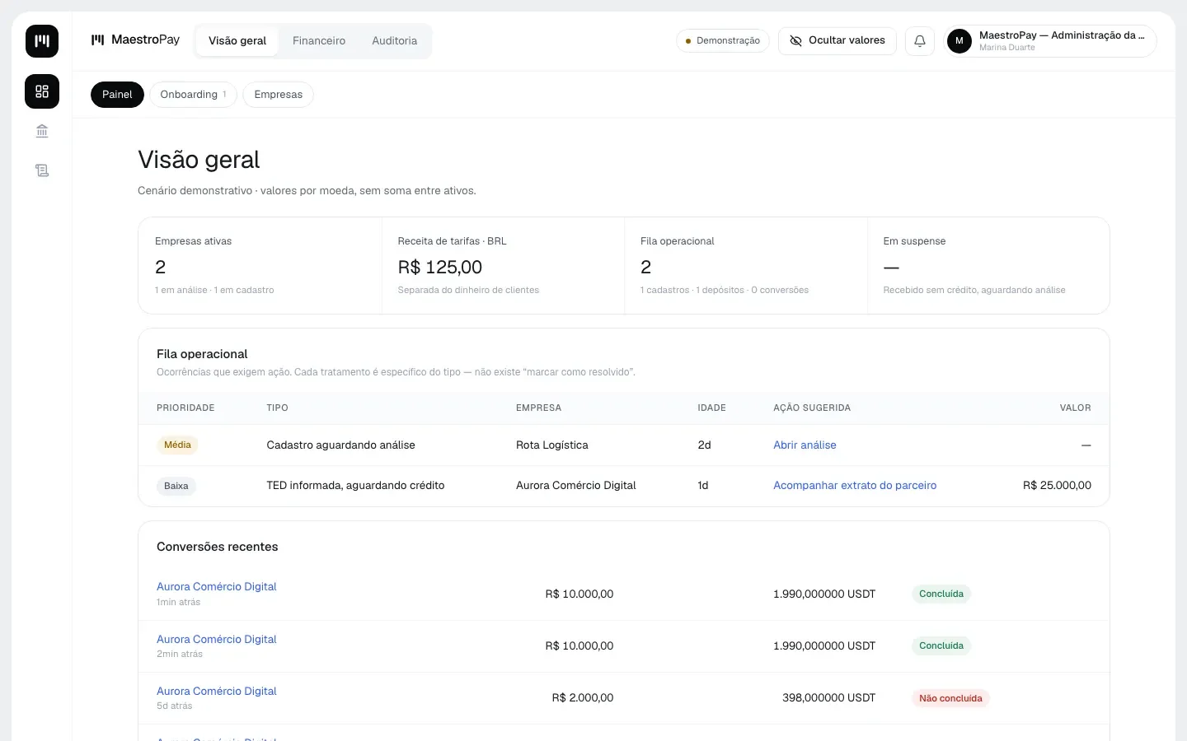Open the dashboard grid icon in sidebar
Viewport: 1187px width, 741px height.
[x=42, y=91]
